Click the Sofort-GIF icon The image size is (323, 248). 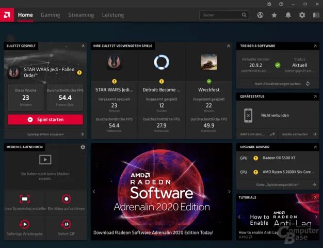(67, 224)
